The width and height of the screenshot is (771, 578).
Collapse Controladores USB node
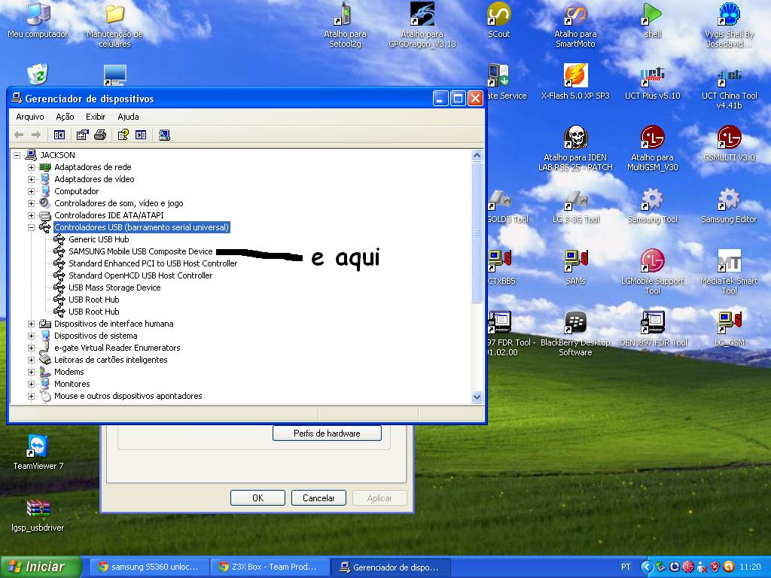pos(31,227)
